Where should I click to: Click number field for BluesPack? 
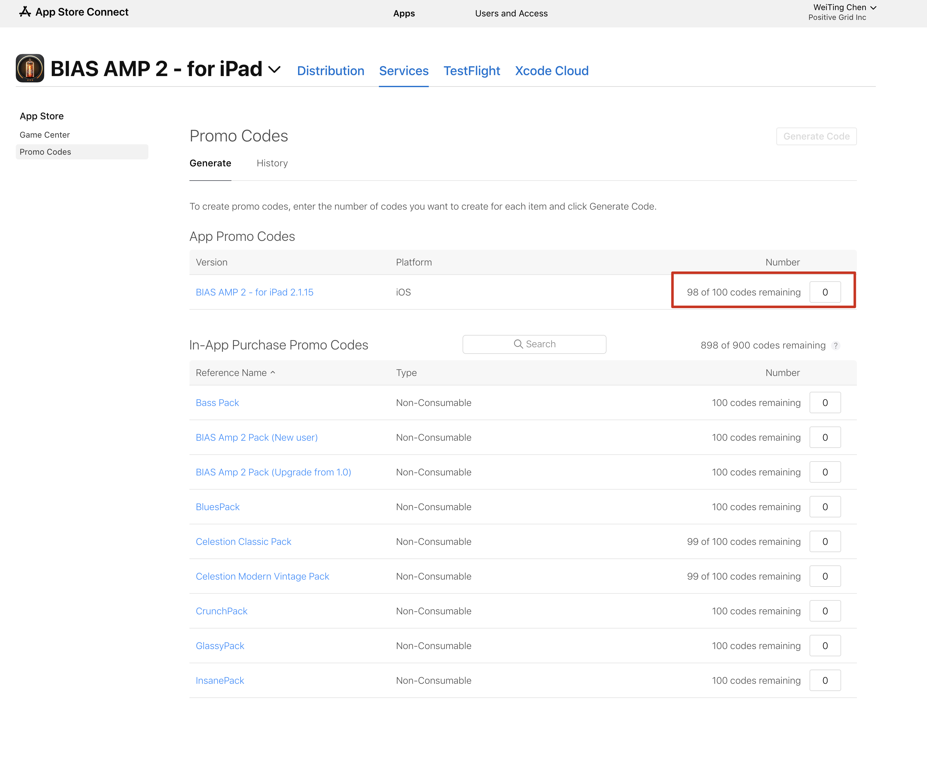[825, 507]
